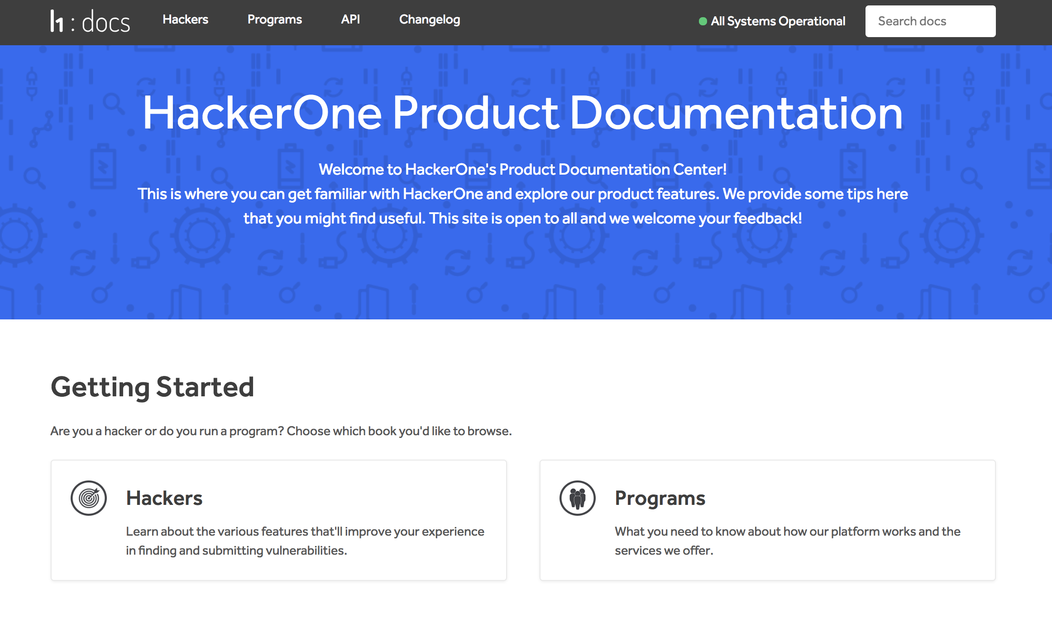Image resolution: width=1052 pixels, height=618 pixels.
Task: Click the HackerOne Product Documentation title
Action: tap(522, 113)
